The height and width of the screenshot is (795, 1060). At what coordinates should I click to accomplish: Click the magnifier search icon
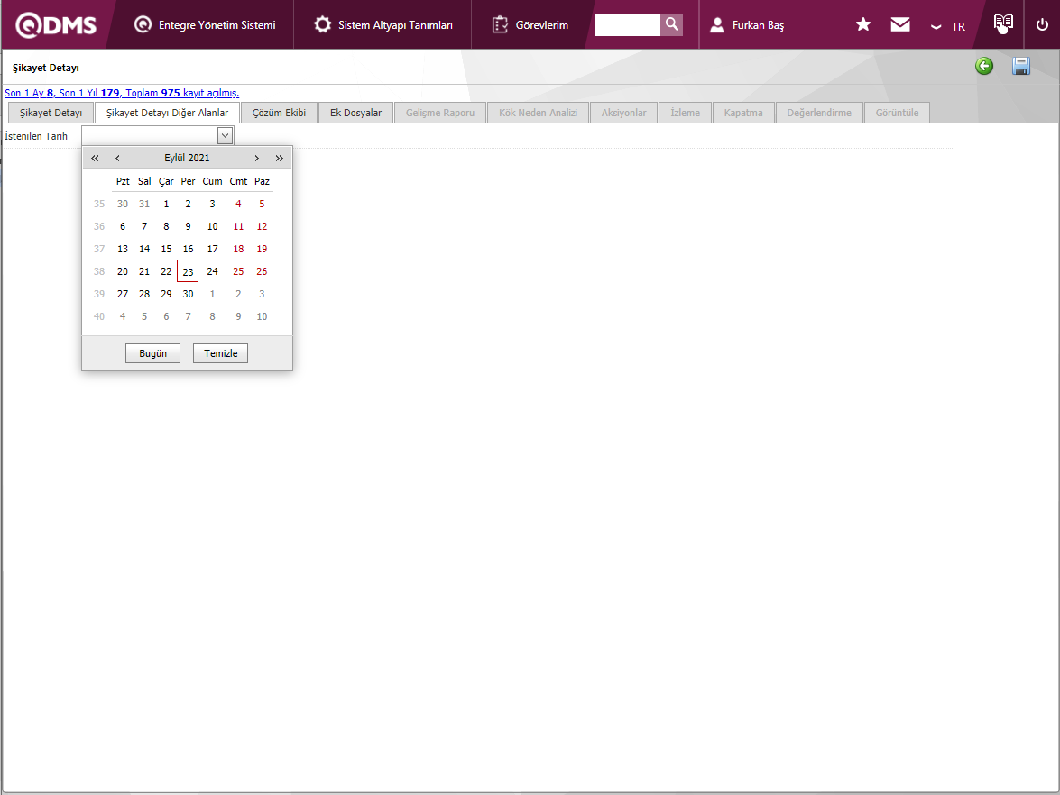click(671, 24)
